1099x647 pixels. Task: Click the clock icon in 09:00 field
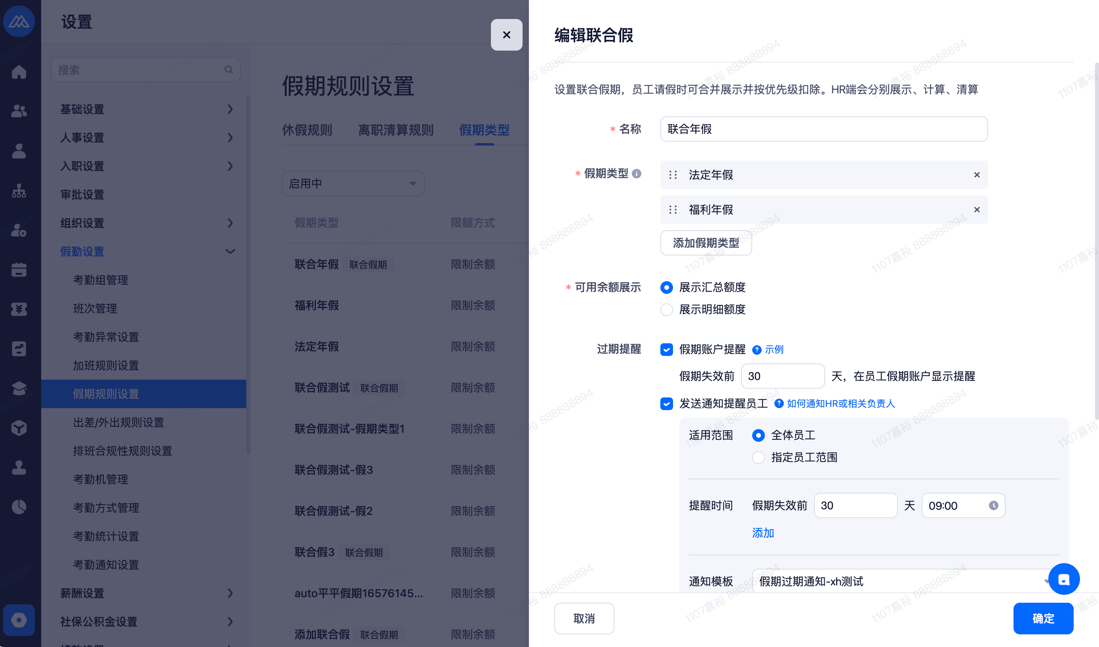click(993, 505)
